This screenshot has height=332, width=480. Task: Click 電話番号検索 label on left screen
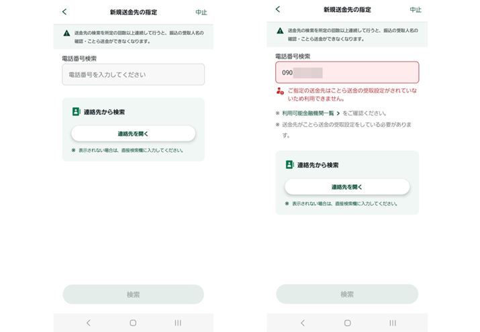79,58
